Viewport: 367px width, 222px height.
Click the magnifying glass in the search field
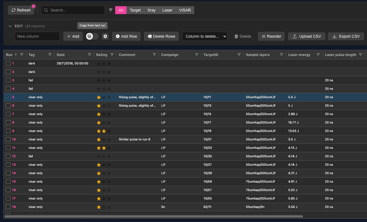(x=46, y=10)
